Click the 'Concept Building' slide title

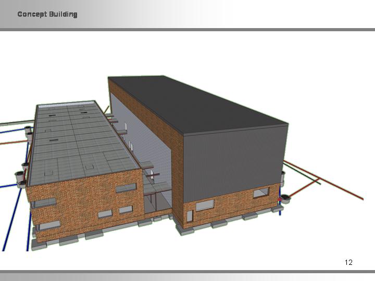click(x=47, y=15)
